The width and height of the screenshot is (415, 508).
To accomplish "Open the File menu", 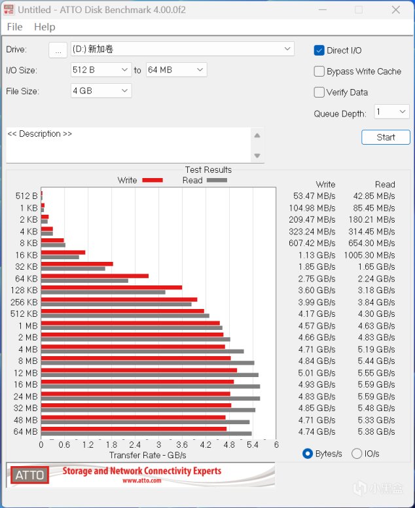I will [14, 27].
